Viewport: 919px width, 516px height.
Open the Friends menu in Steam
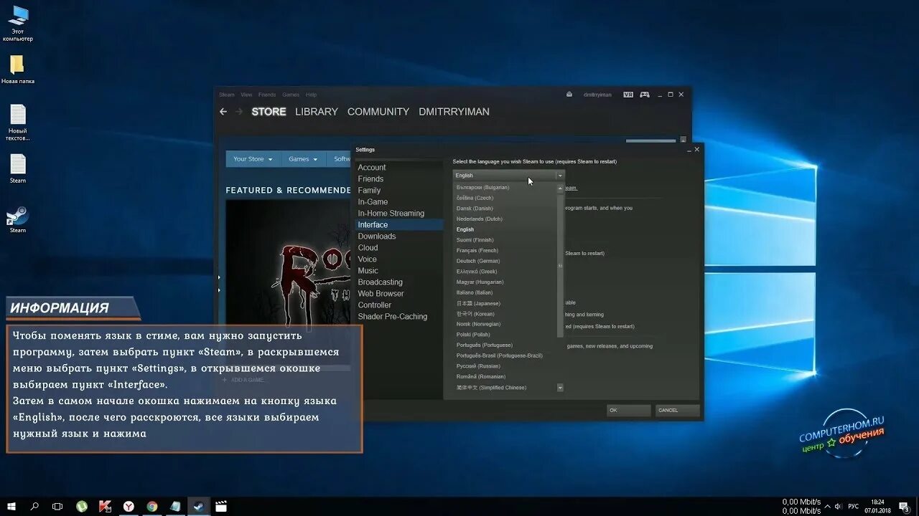(267, 95)
